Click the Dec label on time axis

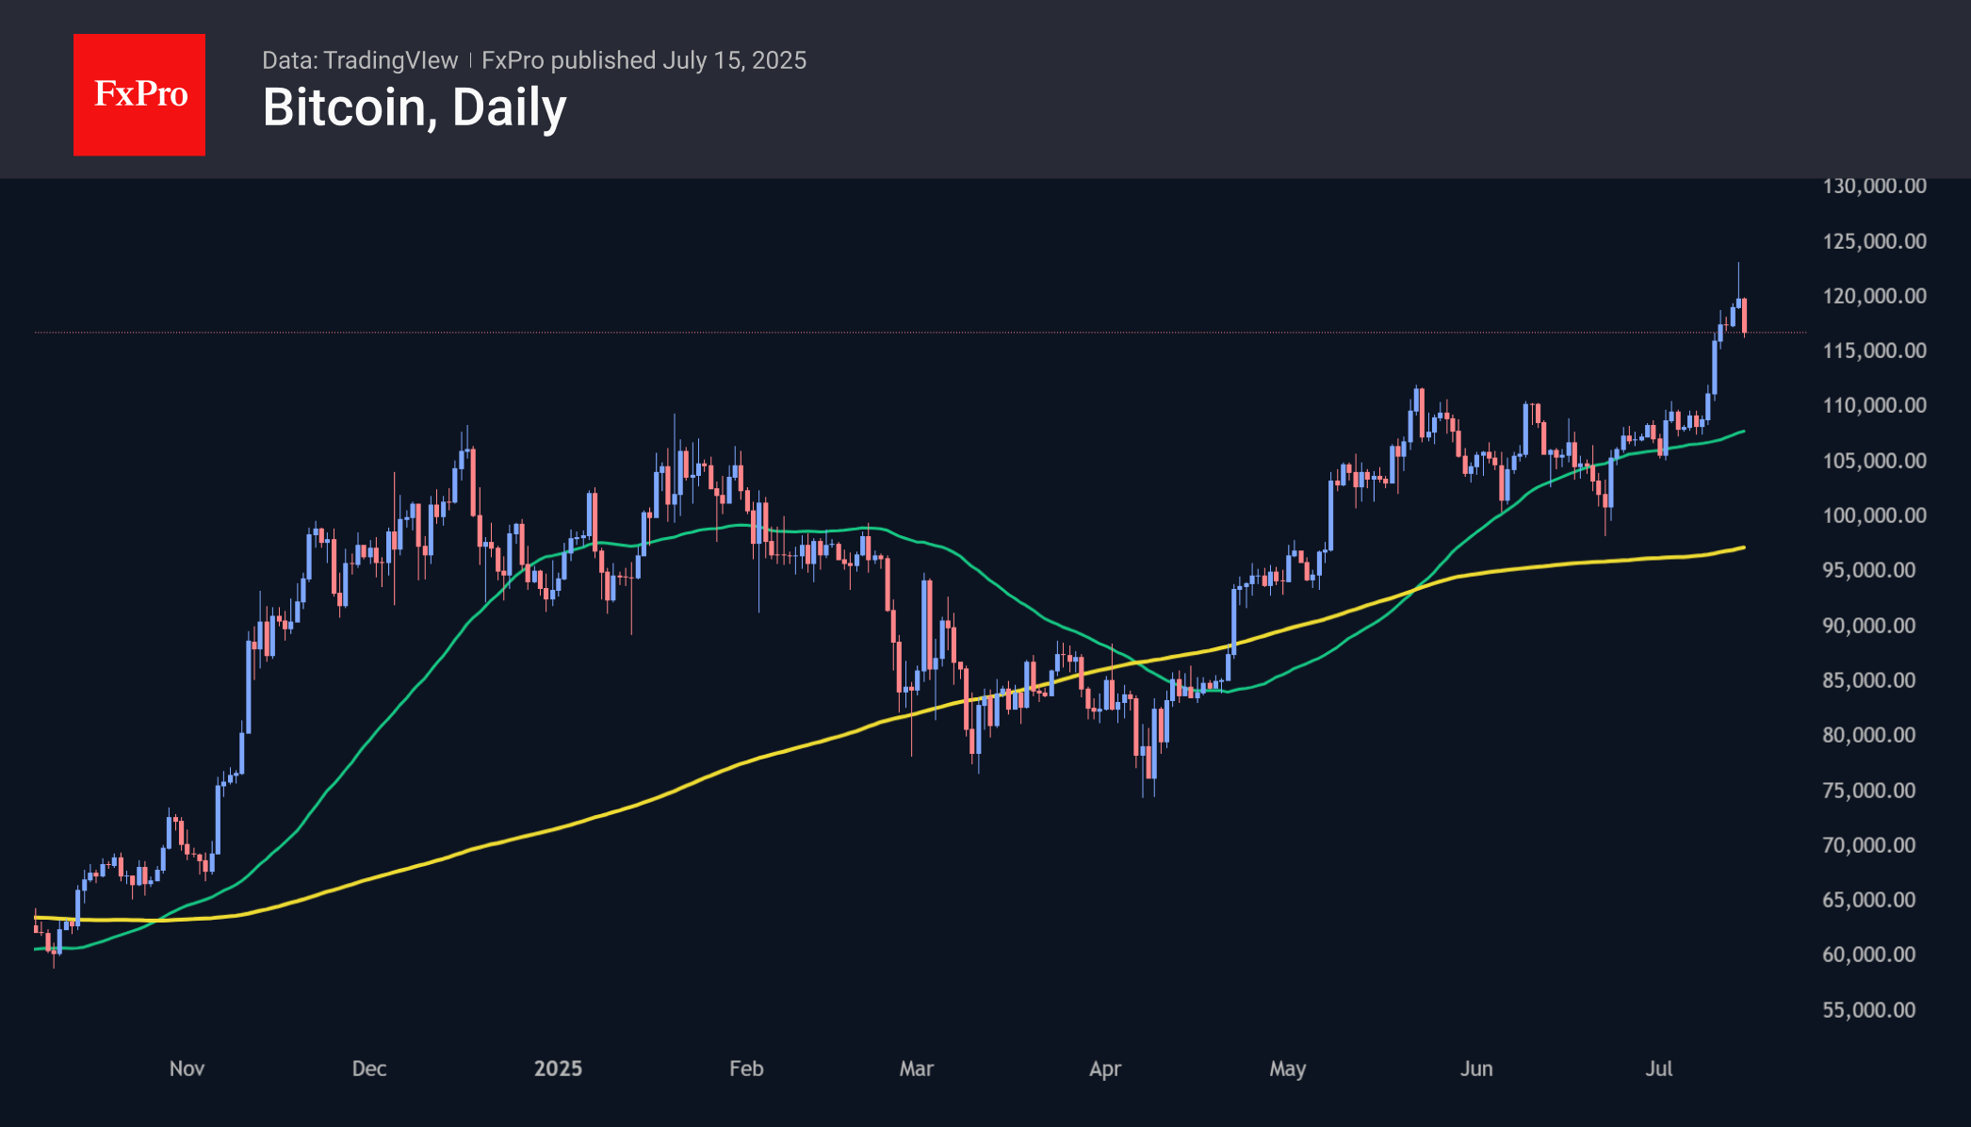tap(369, 1069)
